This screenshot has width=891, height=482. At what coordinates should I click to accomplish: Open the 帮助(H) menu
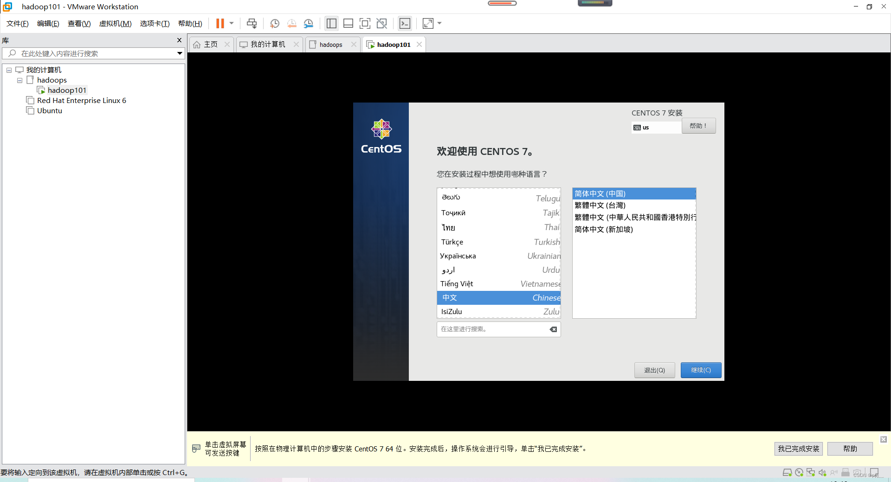pos(190,24)
